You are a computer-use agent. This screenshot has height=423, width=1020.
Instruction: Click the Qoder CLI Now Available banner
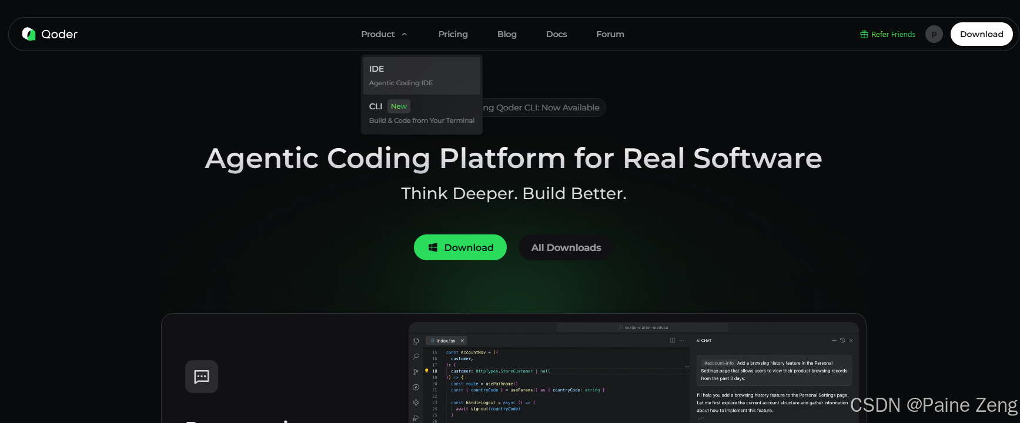pyautogui.click(x=544, y=108)
